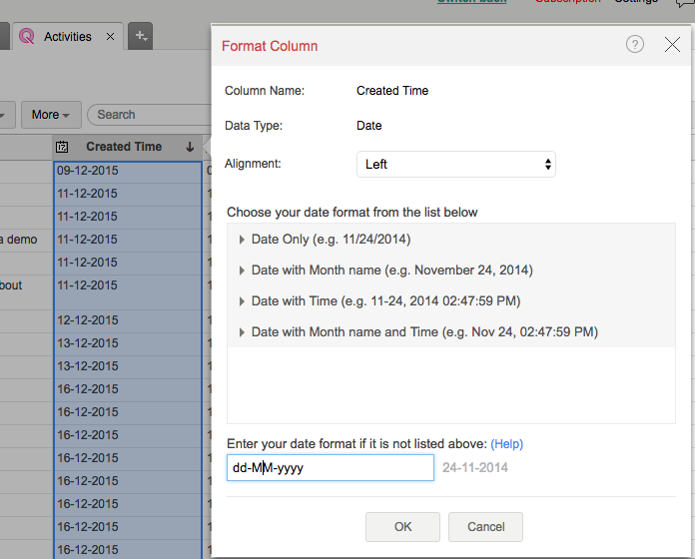695x559 pixels.
Task: Click the Created Time calendar column icon
Action: click(62, 147)
